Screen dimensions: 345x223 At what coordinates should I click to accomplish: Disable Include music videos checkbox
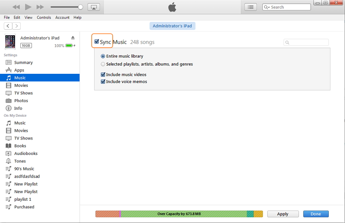point(103,75)
